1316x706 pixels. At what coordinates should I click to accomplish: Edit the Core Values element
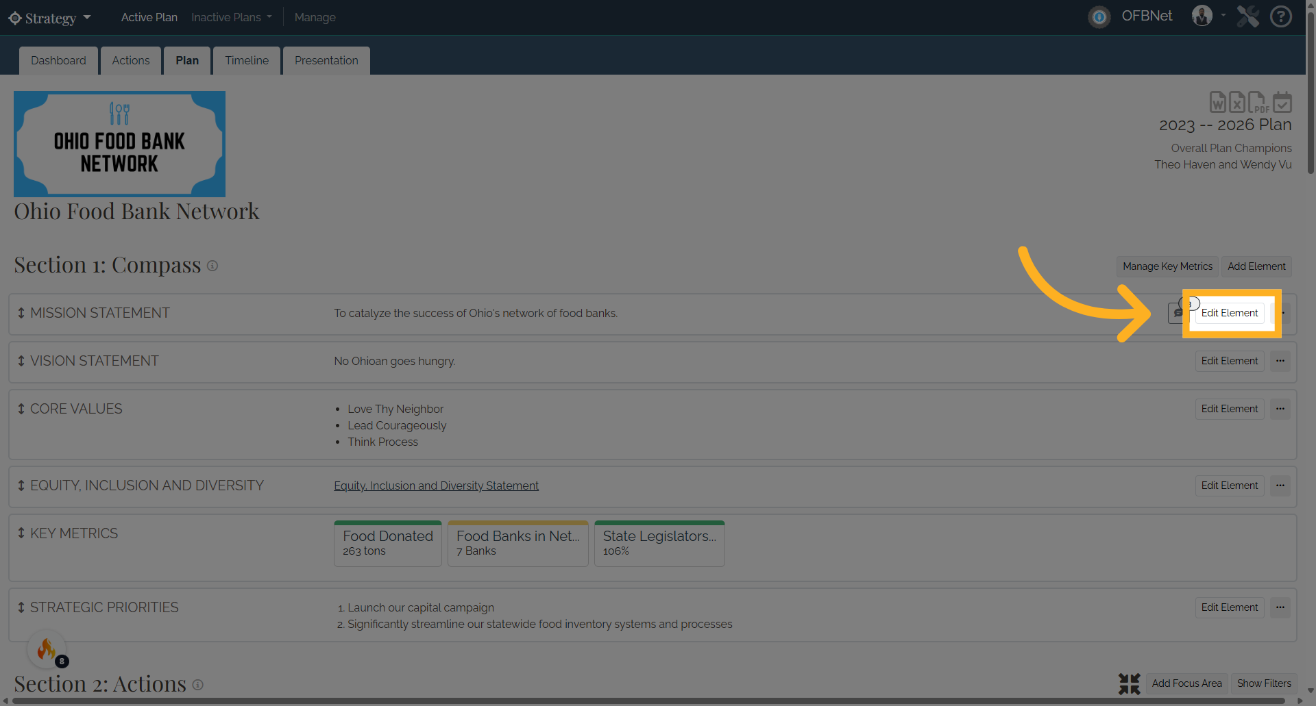1230,409
